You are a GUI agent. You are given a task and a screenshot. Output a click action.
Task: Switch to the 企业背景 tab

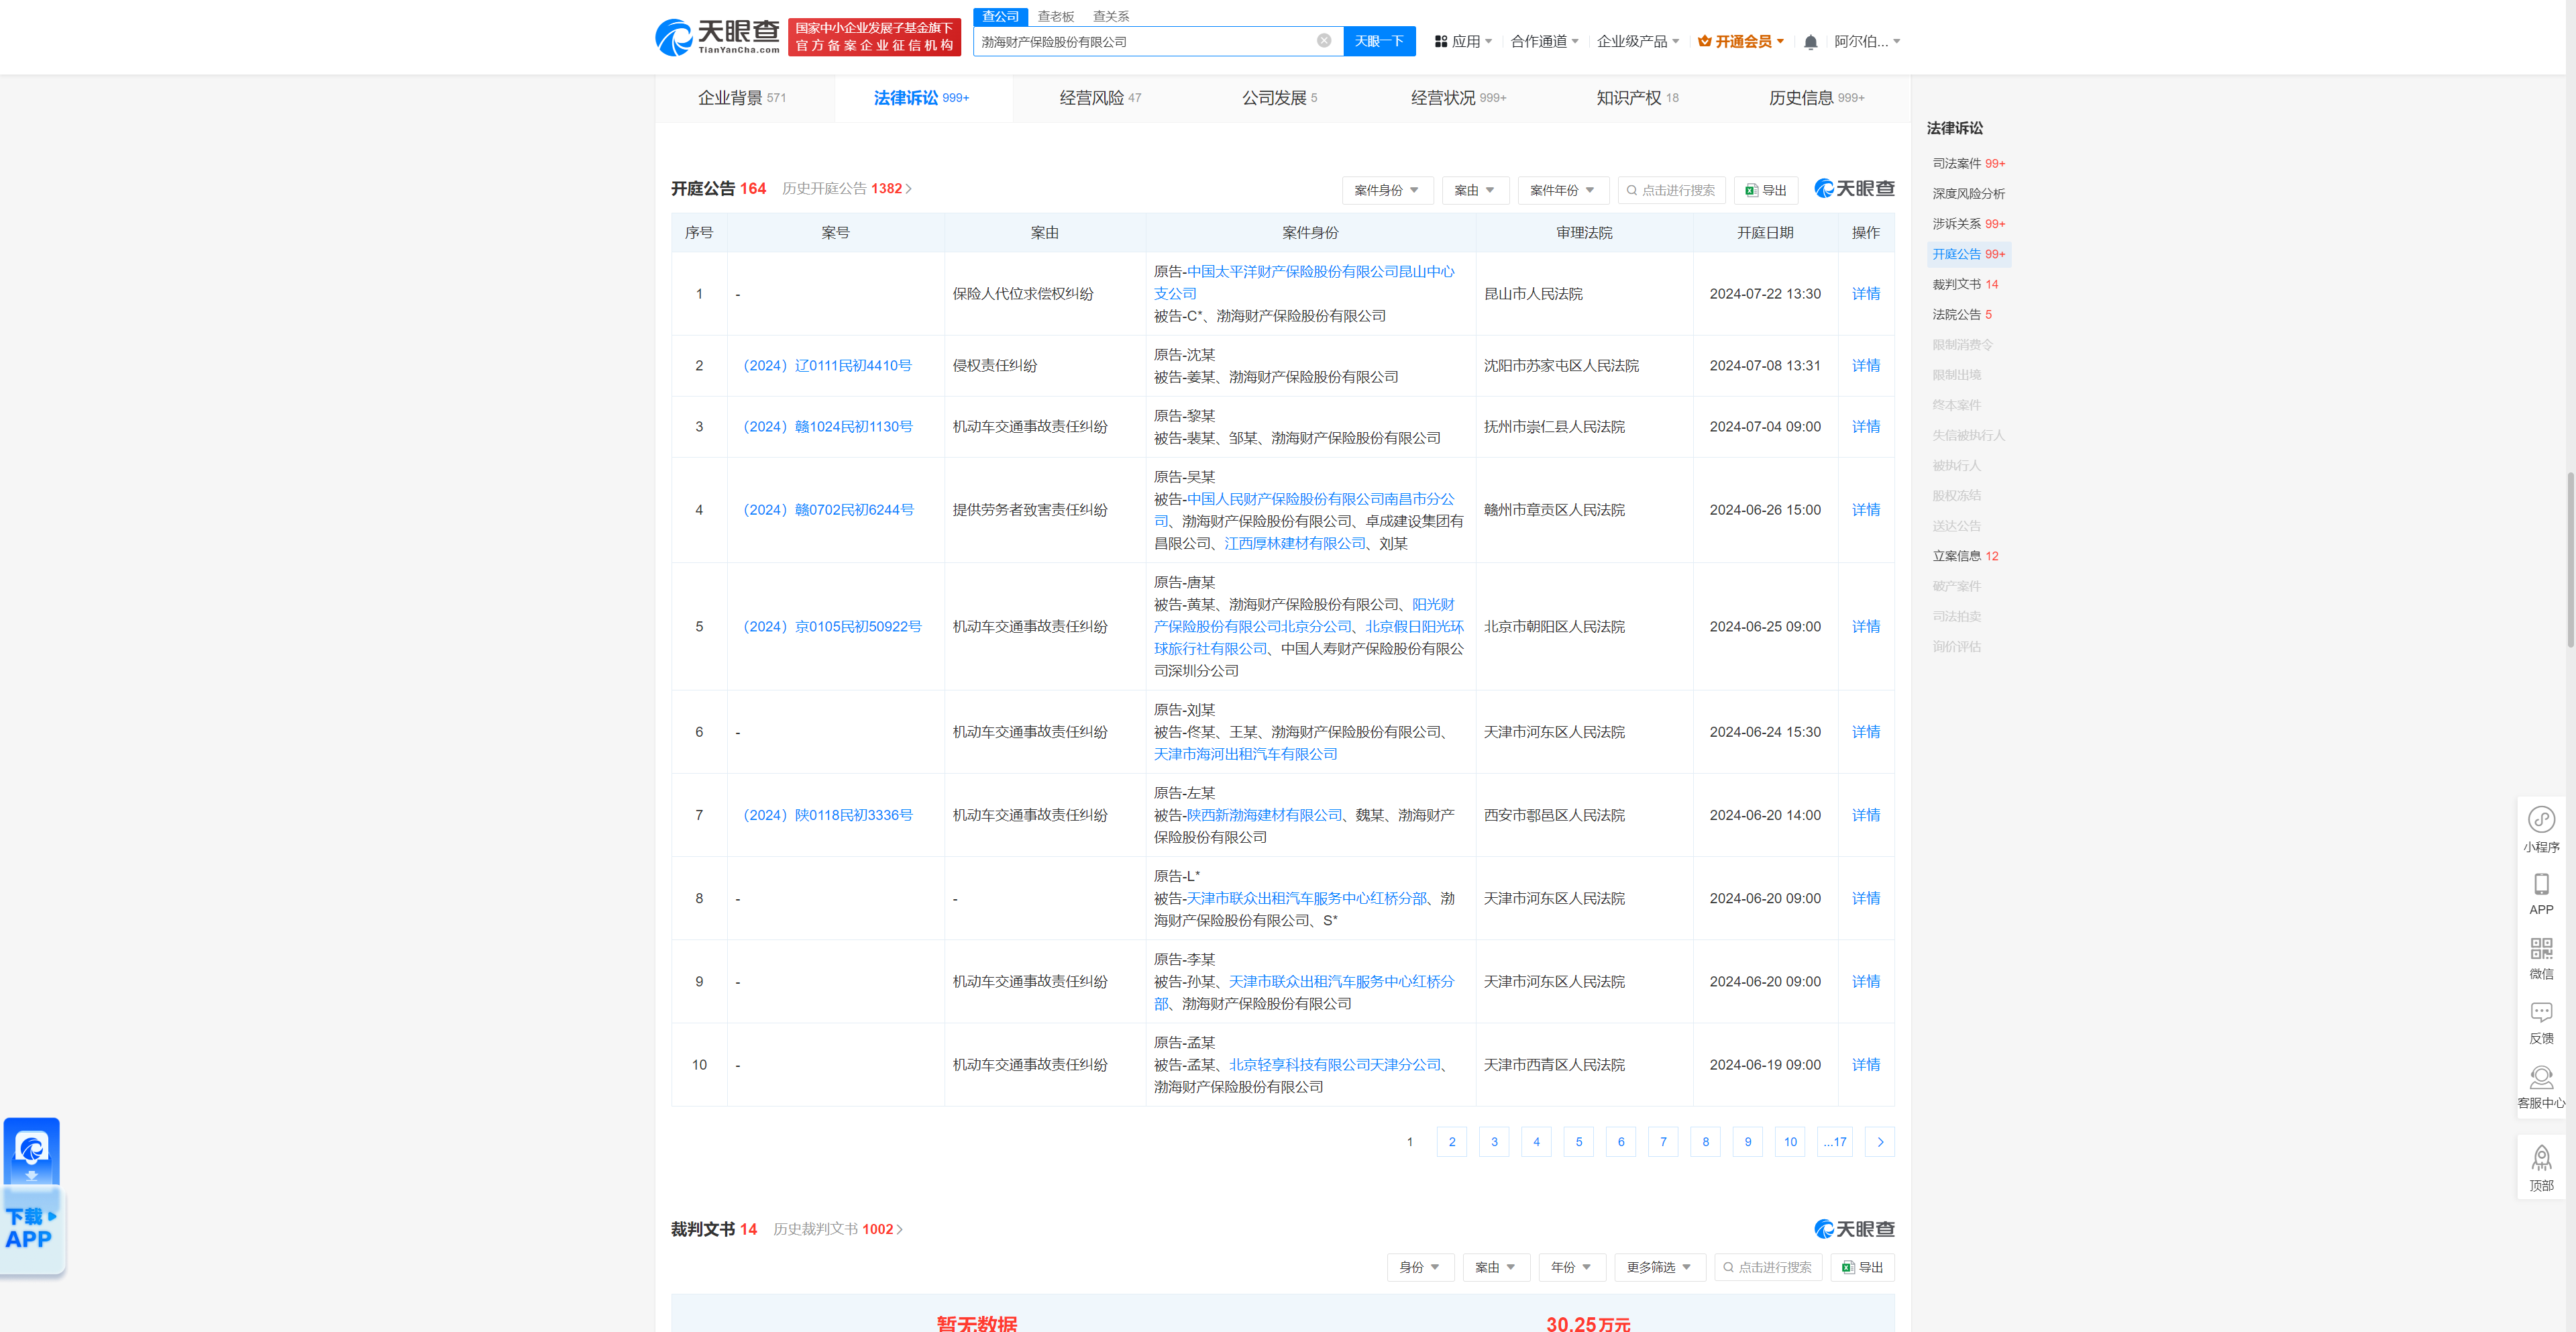tap(741, 98)
